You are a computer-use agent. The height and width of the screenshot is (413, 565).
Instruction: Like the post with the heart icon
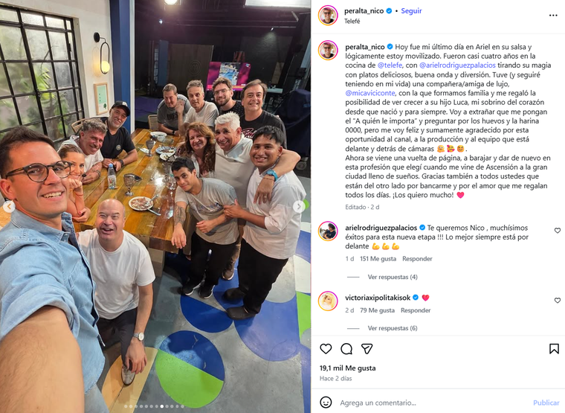coord(326,349)
